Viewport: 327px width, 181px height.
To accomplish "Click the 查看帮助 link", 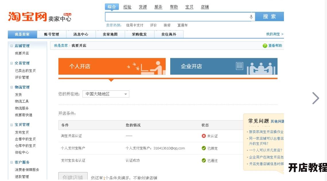I will click(275, 46).
